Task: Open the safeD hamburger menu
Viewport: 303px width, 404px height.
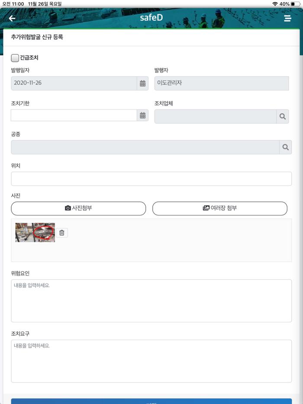Action: tap(287, 19)
